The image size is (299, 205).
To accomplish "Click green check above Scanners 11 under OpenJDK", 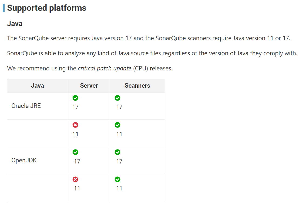I will [117, 179].
